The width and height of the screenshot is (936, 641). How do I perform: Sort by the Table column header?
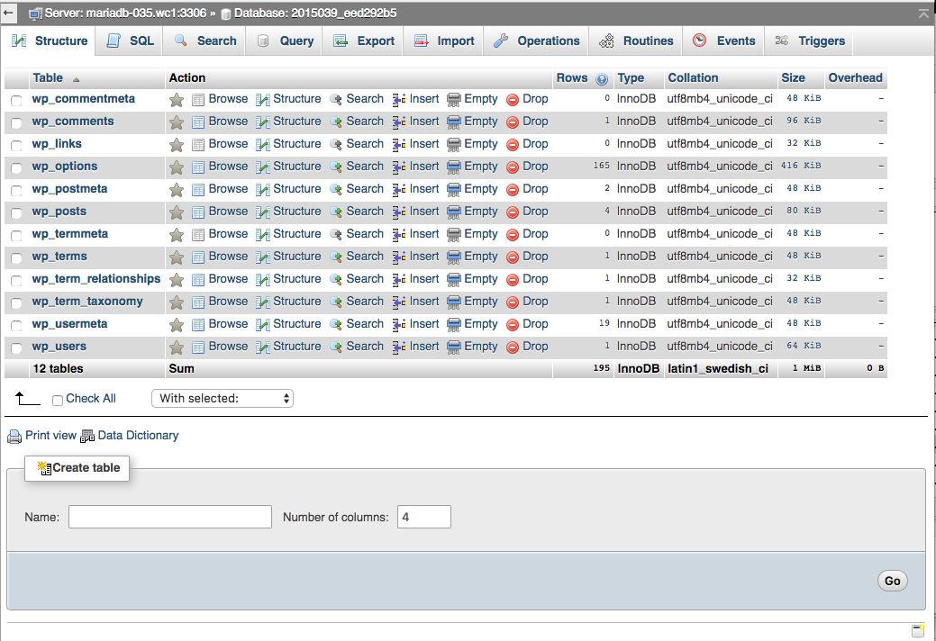(48, 78)
